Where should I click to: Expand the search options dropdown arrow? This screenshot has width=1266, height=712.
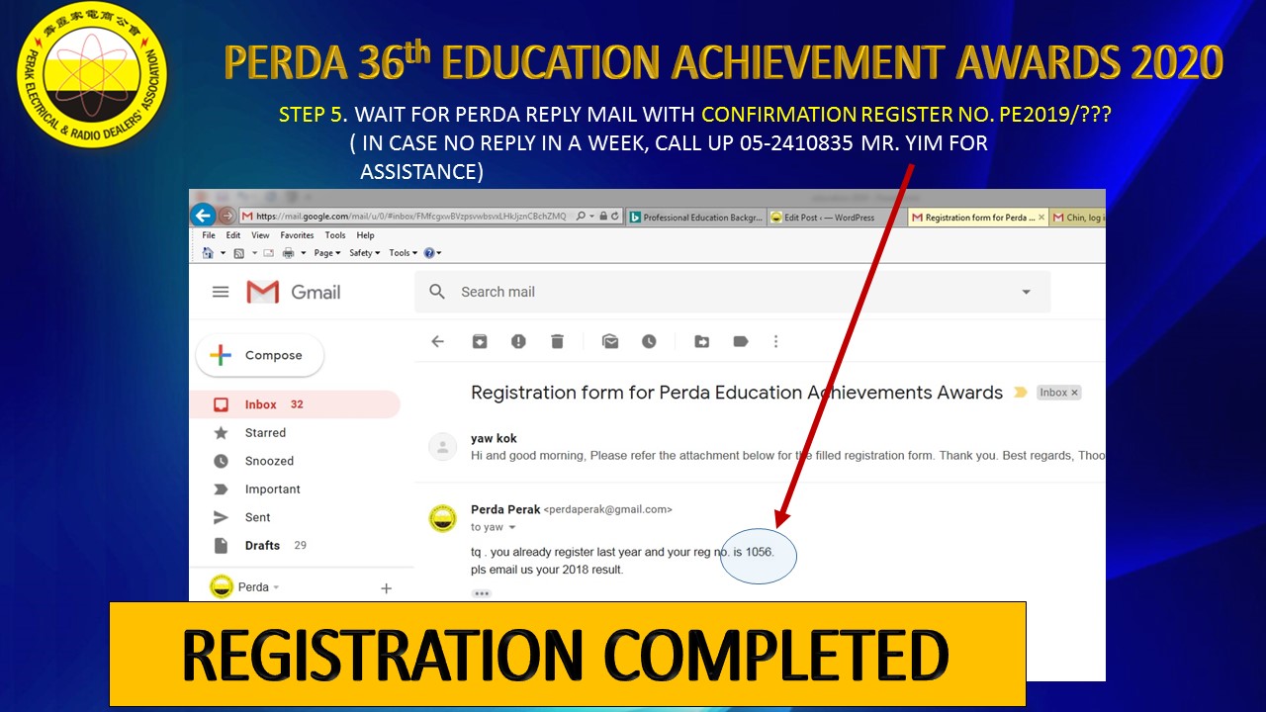tap(1026, 292)
